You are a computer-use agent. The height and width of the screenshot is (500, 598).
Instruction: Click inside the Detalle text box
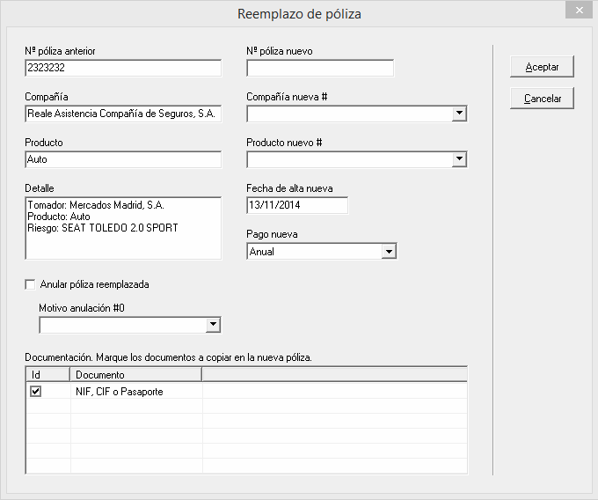point(123,228)
